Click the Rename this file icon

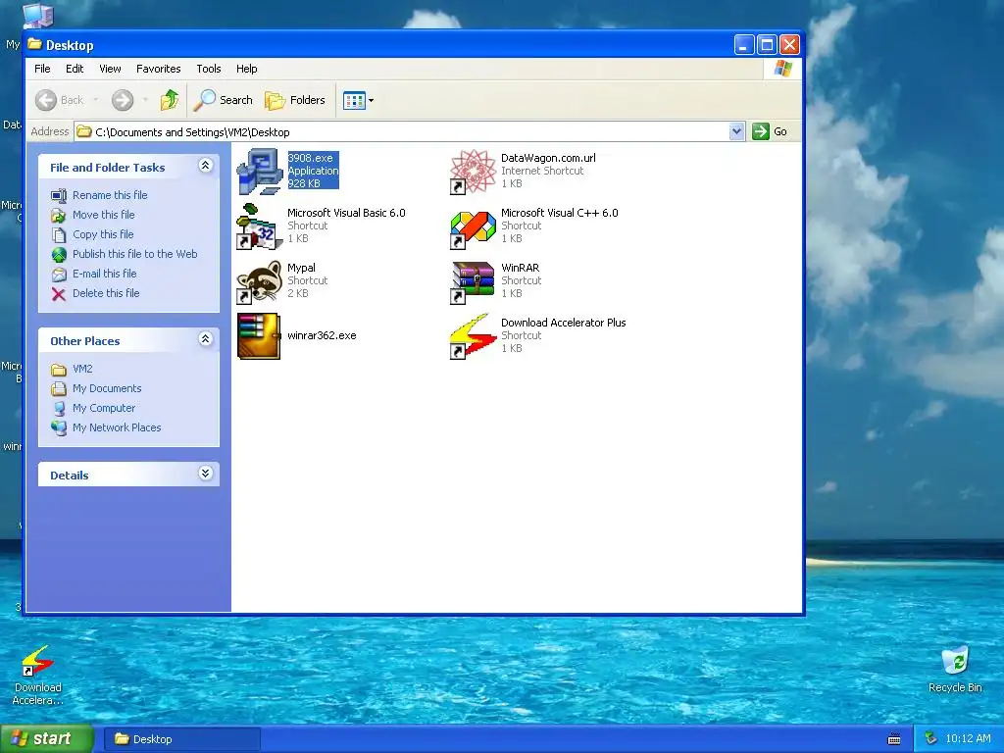[x=59, y=195]
